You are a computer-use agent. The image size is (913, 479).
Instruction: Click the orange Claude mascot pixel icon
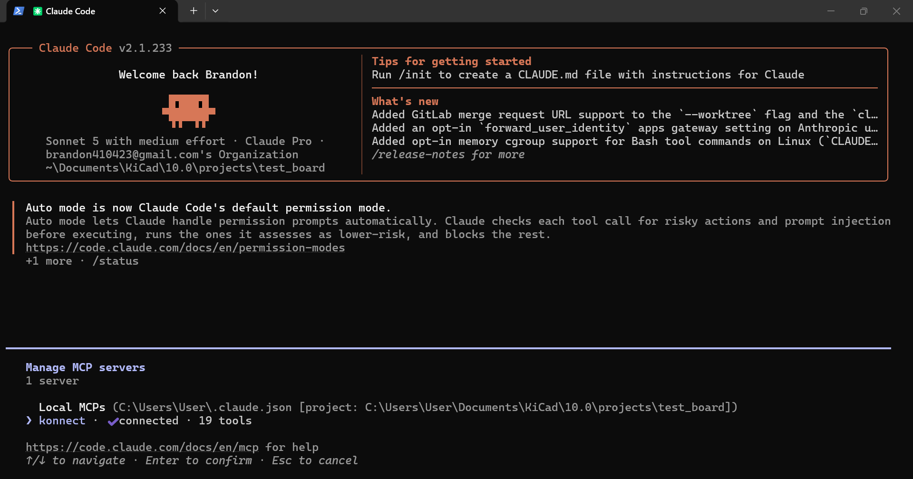click(189, 111)
